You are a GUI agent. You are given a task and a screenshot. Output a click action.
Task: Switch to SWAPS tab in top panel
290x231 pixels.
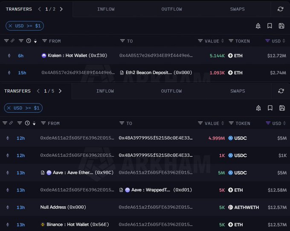pos(237,9)
